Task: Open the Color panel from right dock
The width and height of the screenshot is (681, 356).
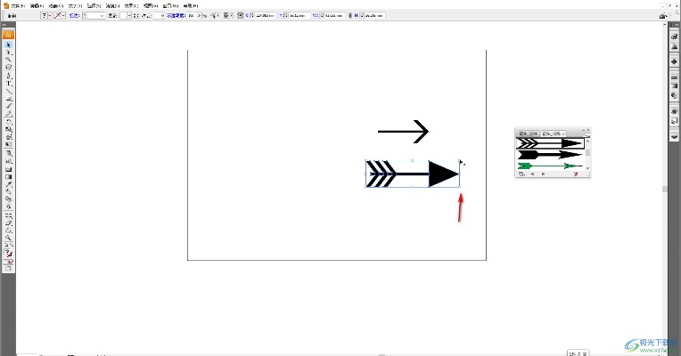Action: point(674,36)
